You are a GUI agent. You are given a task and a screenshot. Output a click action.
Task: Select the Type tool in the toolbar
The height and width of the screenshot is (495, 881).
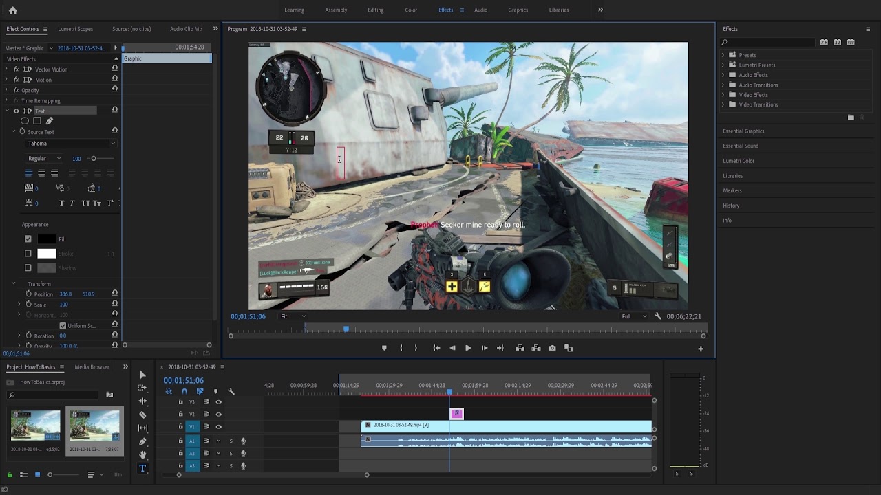142,468
